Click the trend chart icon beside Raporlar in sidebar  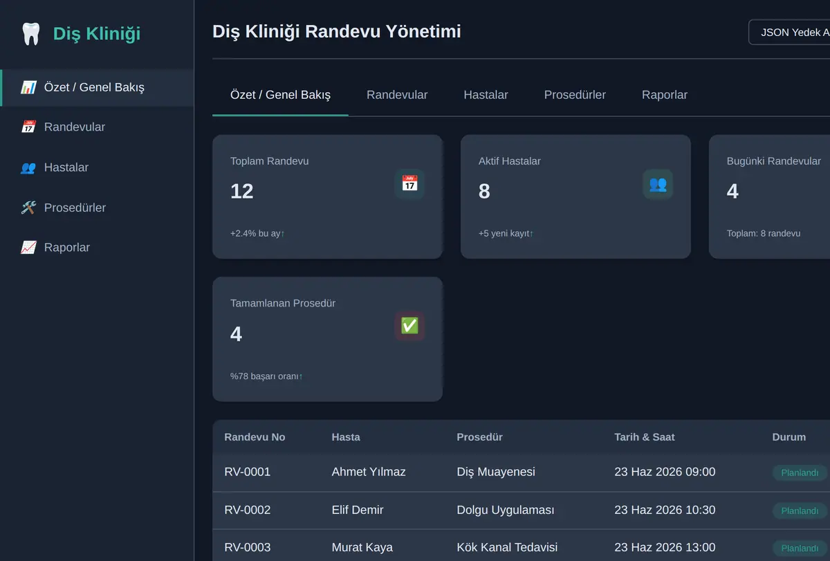(x=28, y=248)
